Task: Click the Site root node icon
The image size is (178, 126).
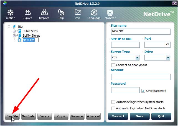Action: (x=14, y=27)
